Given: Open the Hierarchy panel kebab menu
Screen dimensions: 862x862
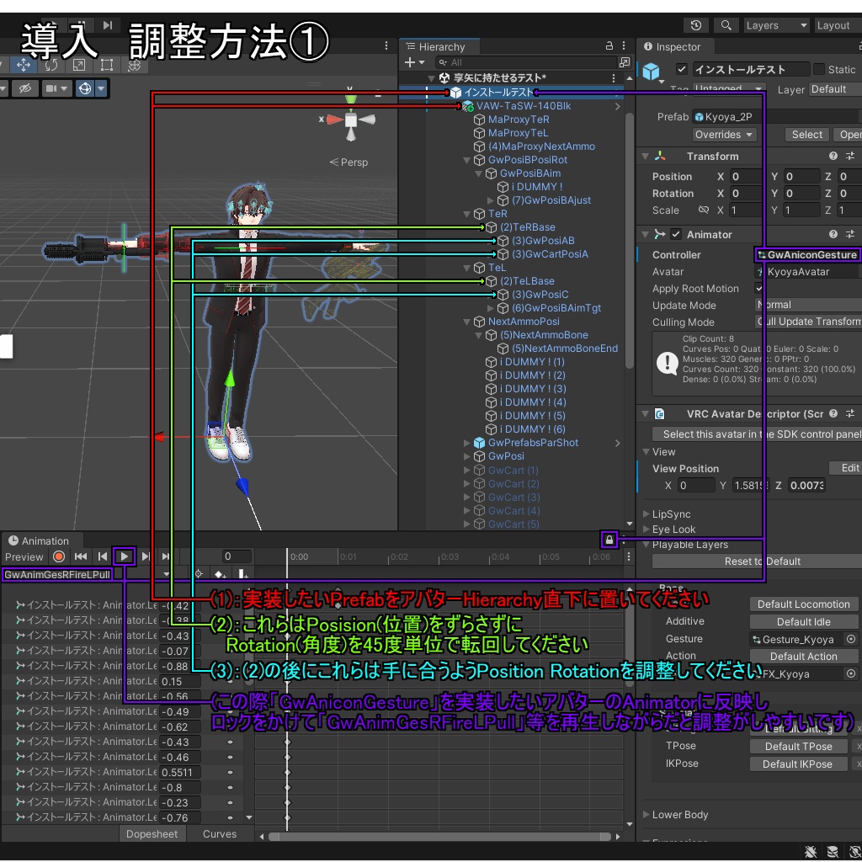Looking at the screenshot, I should (x=624, y=45).
